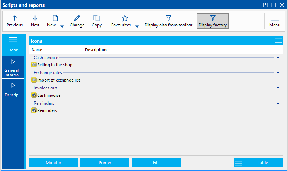The height and width of the screenshot is (171, 288).
Task: Dock the window with the layout icon
Action: point(265,5)
